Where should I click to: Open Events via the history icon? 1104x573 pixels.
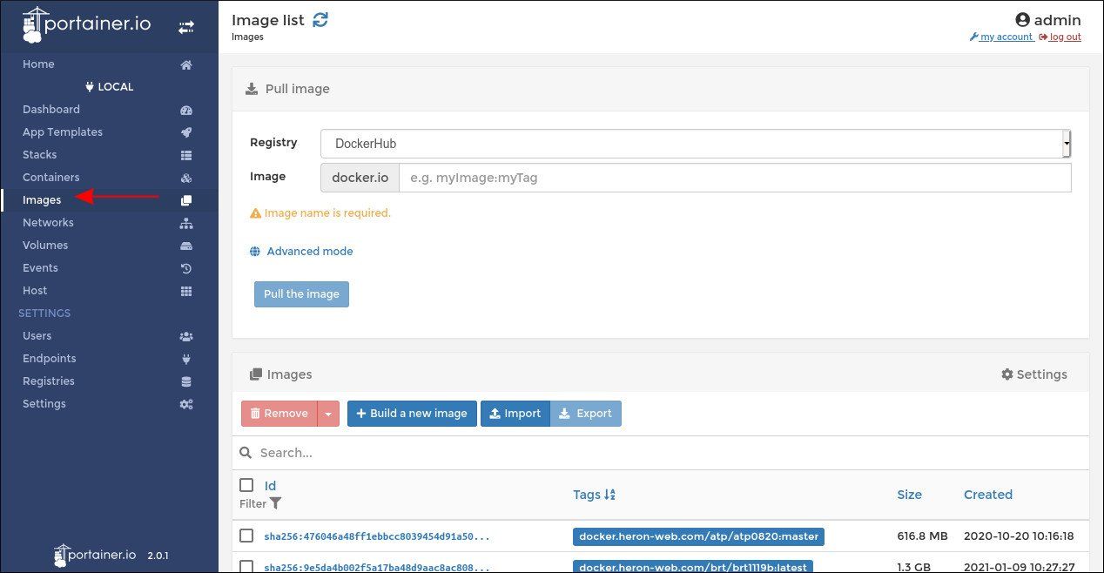(x=185, y=268)
